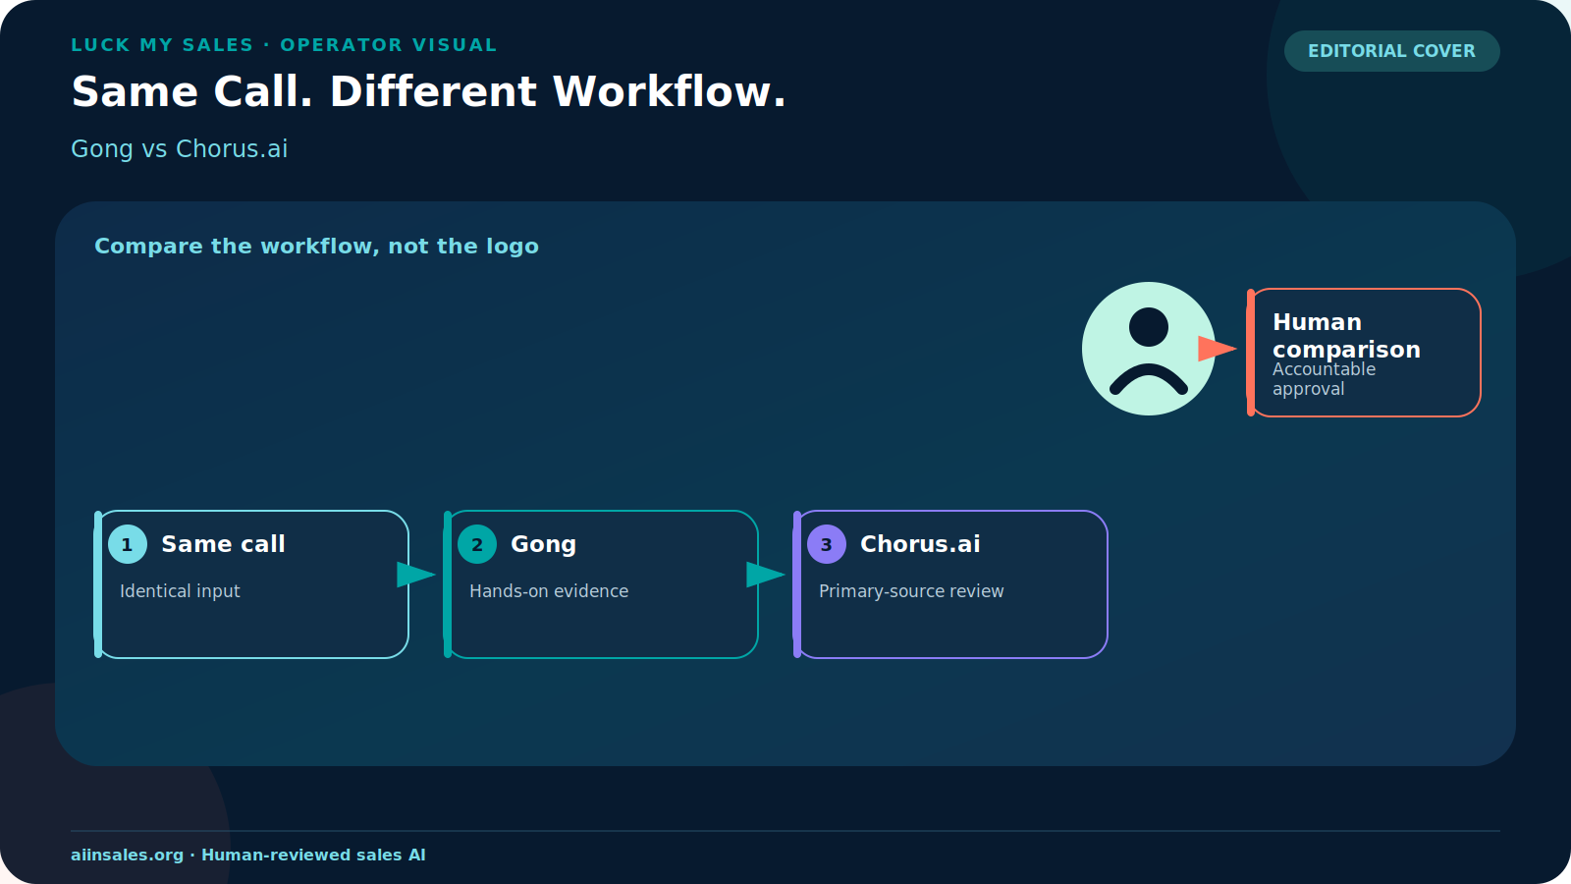The width and height of the screenshot is (1571, 884).
Task: Click the number 2 step badge
Action: [477, 544]
